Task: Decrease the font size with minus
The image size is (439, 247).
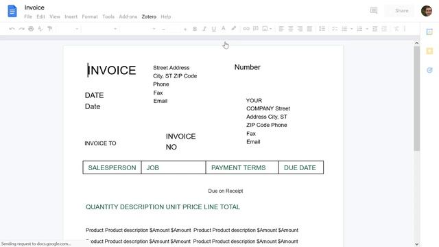Action: click(163, 29)
